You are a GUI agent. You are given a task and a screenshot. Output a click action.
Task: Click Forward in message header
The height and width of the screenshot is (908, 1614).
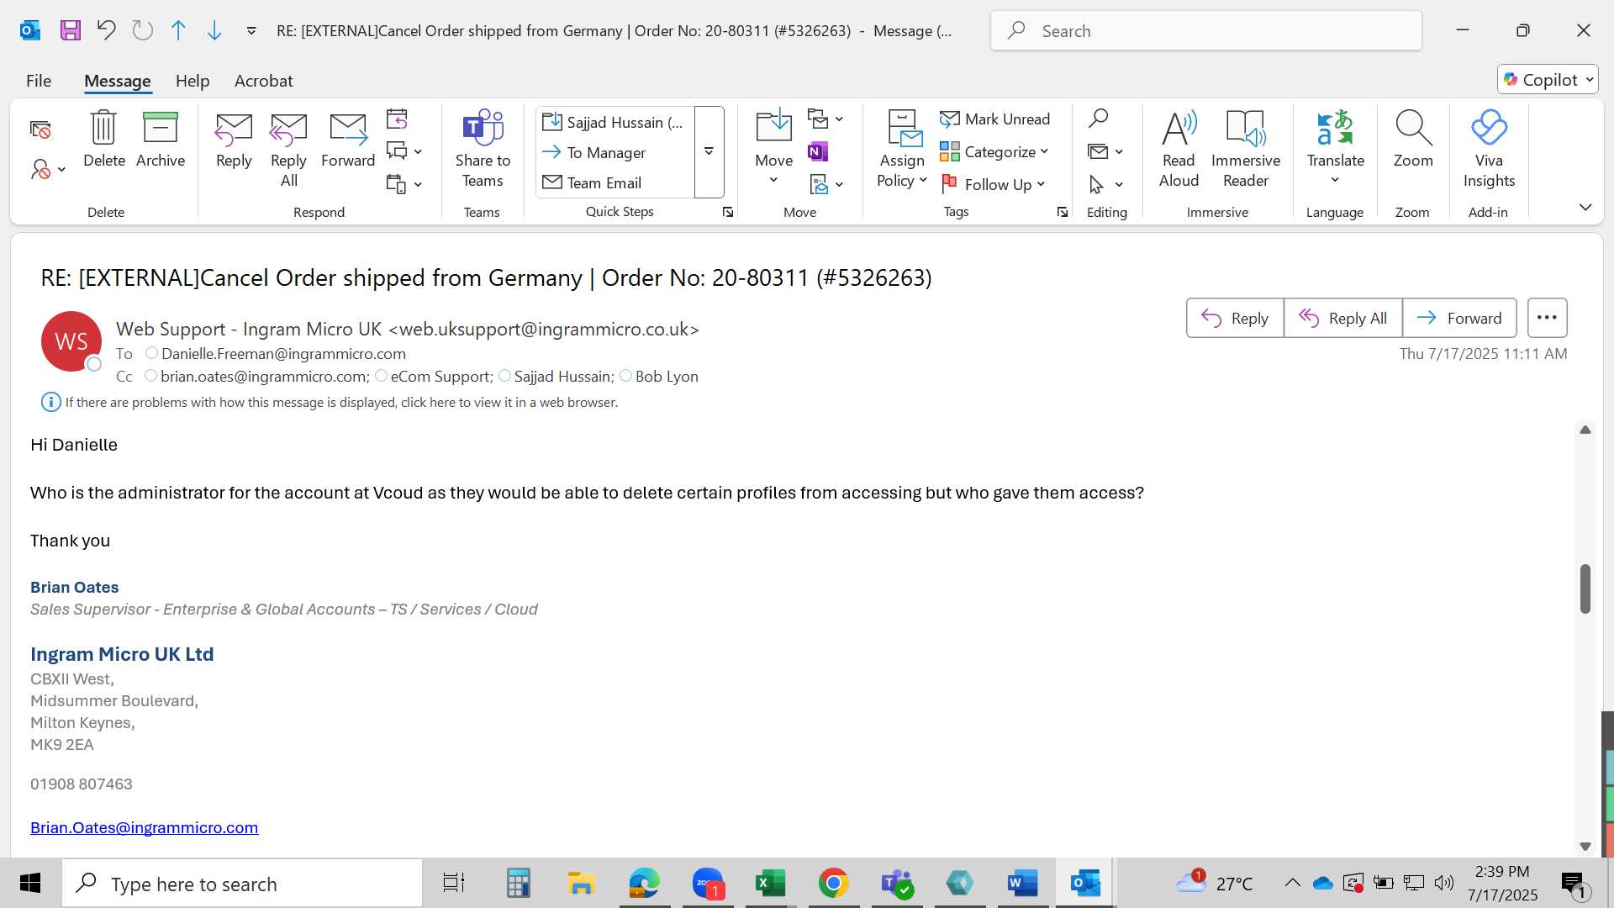pyautogui.click(x=1459, y=318)
